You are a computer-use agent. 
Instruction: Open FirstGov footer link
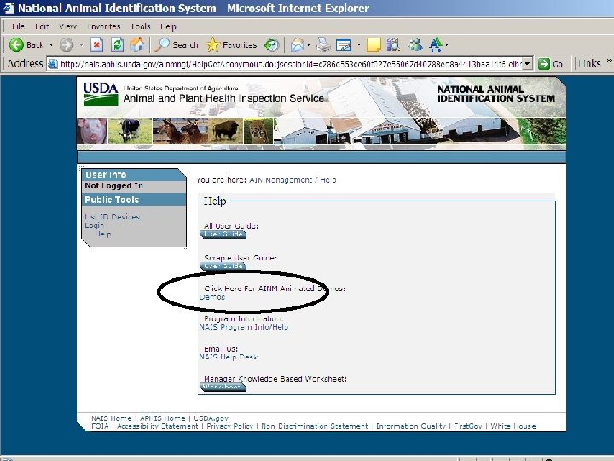(x=468, y=426)
